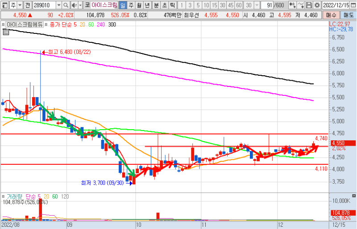The width and height of the screenshot is (357, 229).
Task: Click the 전 button
Action: [28, 5]
